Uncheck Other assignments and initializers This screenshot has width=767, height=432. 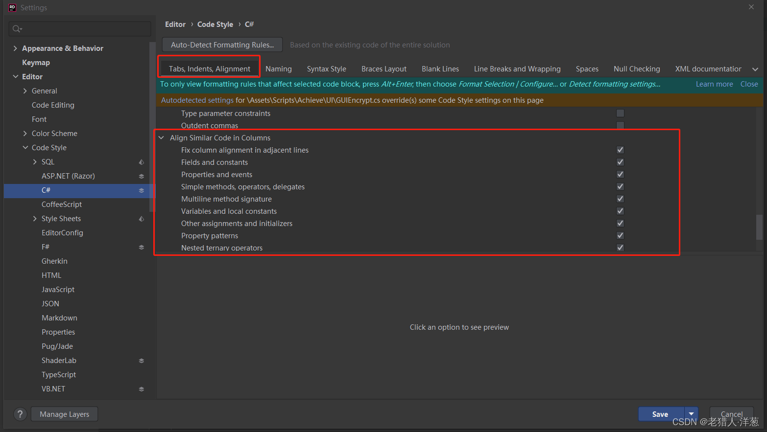tap(620, 223)
